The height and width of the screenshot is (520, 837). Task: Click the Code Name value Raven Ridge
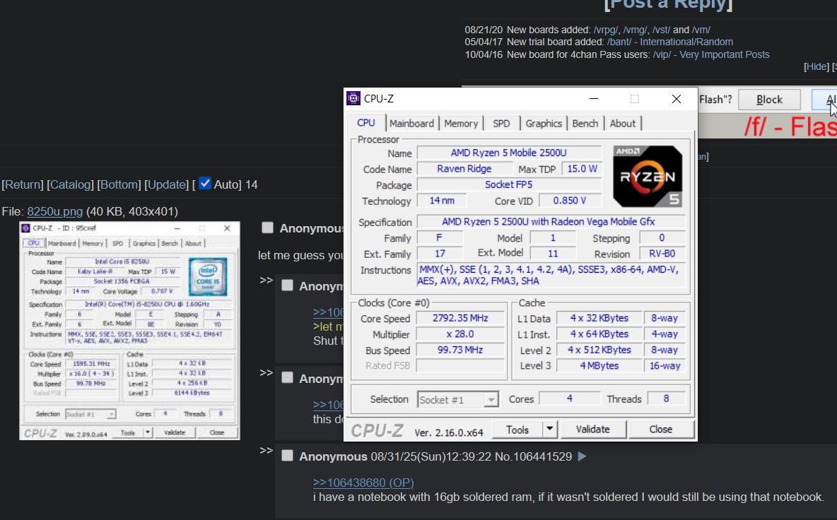pyautogui.click(x=464, y=169)
